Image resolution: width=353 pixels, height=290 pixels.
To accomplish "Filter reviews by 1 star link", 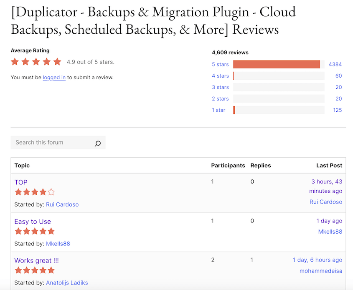I will [218, 110].
